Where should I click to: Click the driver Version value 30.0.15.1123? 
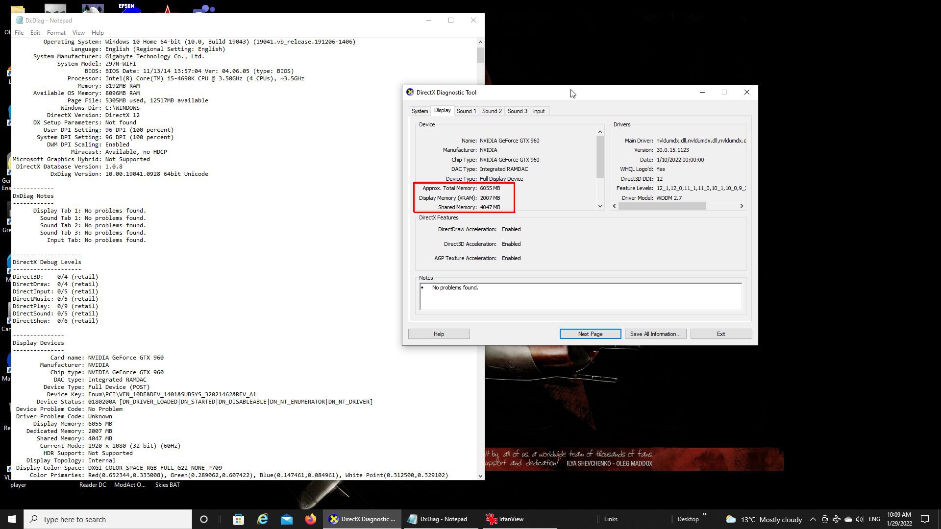[x=672, y=150]
